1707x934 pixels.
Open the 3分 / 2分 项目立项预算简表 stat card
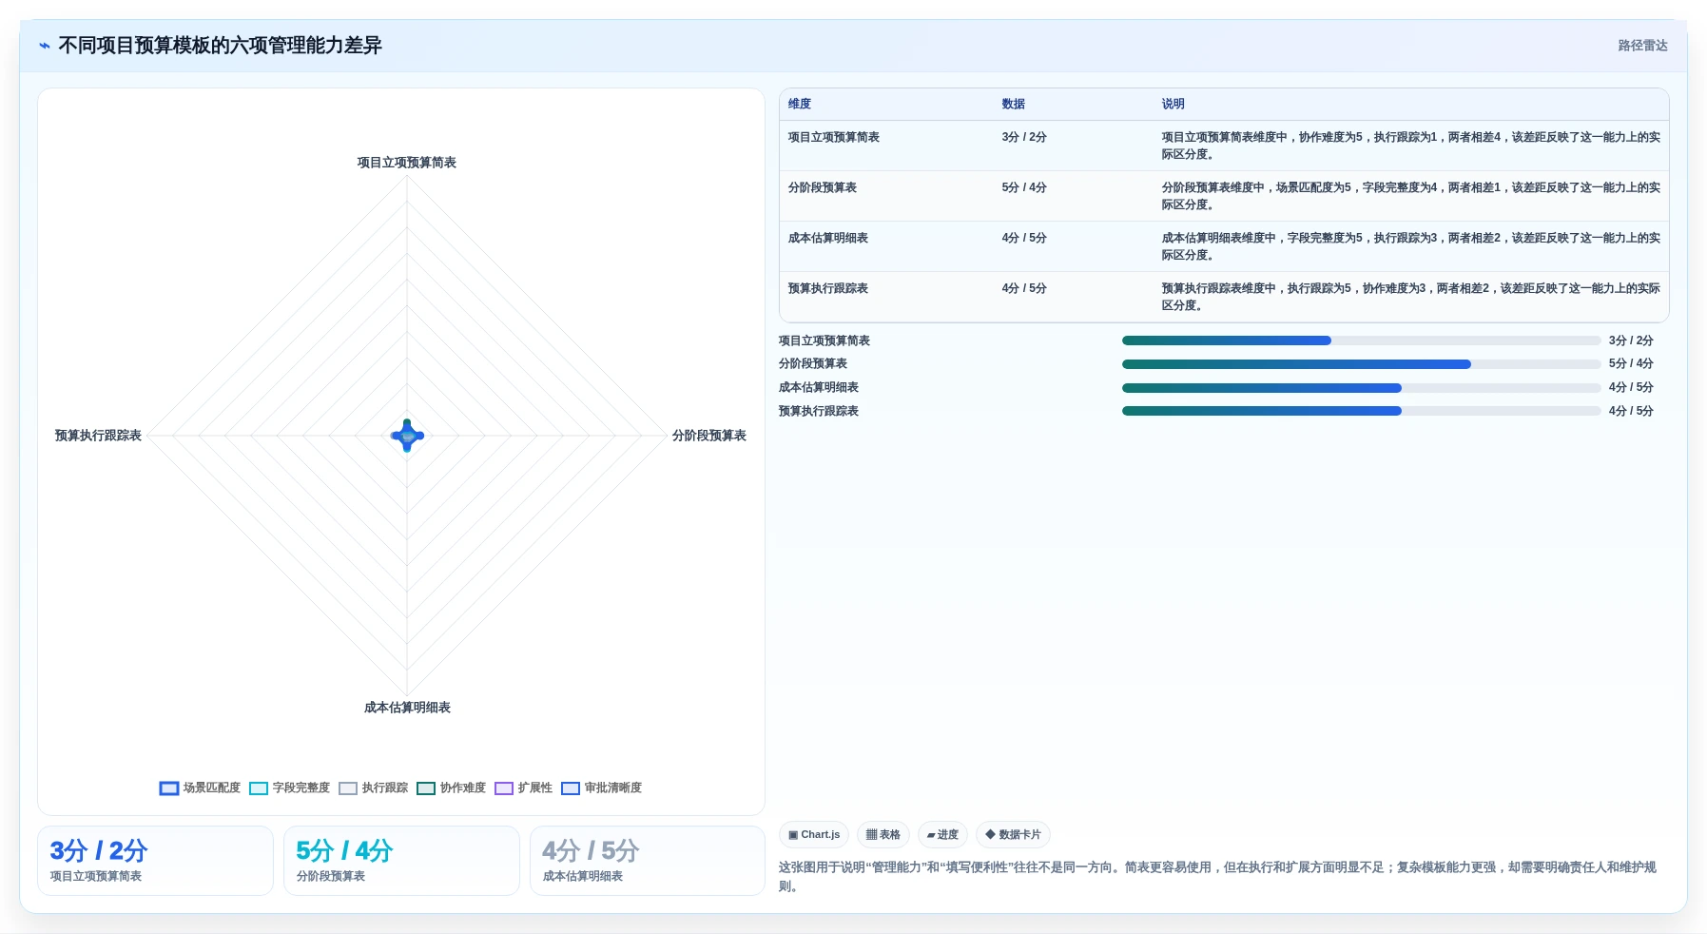click(x=155, y=861)
